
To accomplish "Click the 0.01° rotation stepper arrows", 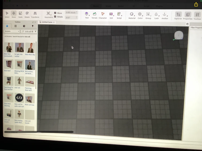I will pyautogui.click(x=77, y=17).
